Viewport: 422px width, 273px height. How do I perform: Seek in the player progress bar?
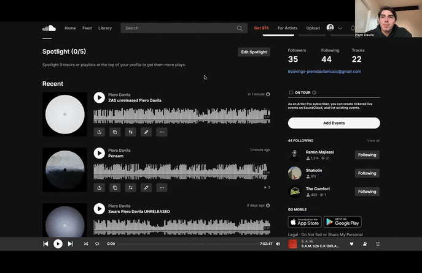point(188,244)
